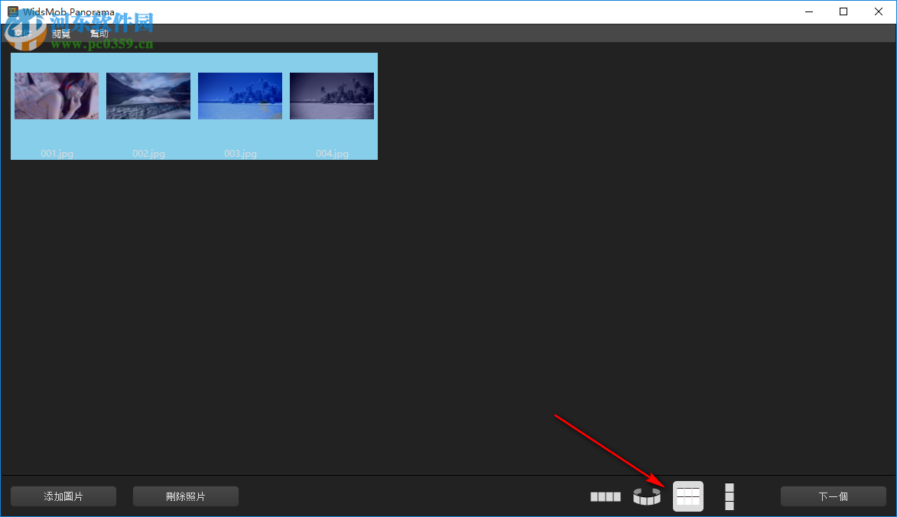
Task: Select the horizontal panorama stitching mode icon
Action: coord(605,496)
